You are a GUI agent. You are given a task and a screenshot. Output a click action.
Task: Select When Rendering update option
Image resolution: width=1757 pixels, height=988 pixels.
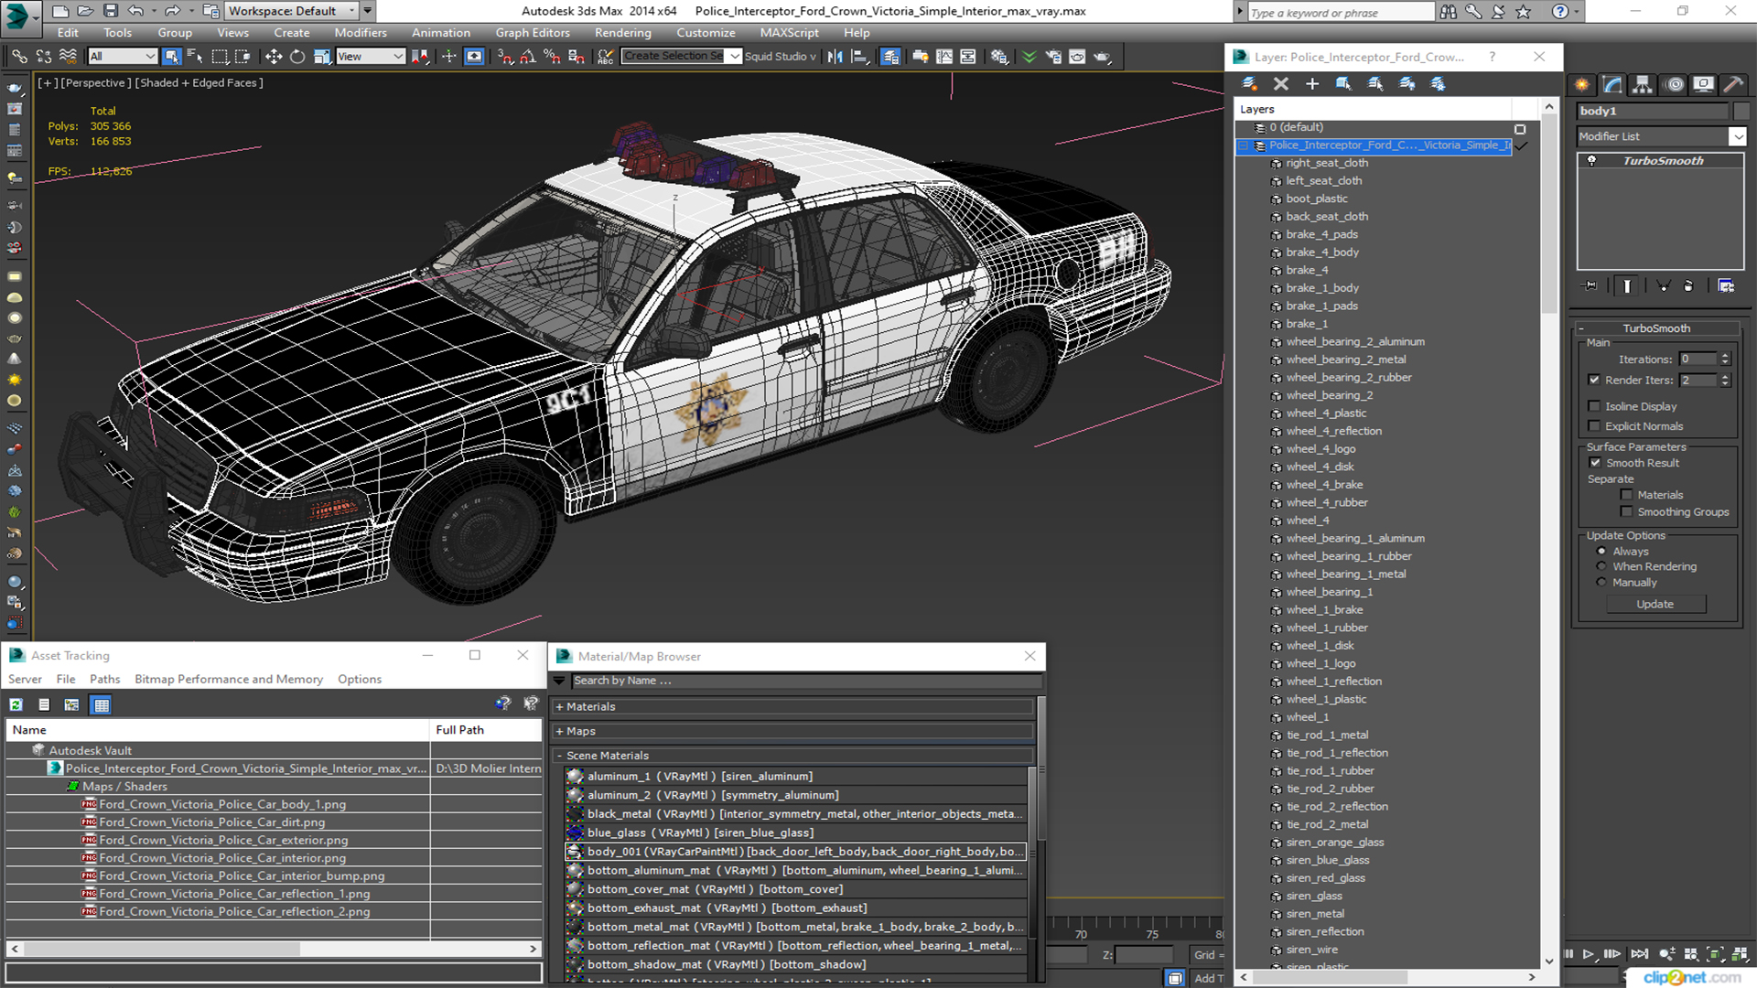click(x=1601, y=566)
